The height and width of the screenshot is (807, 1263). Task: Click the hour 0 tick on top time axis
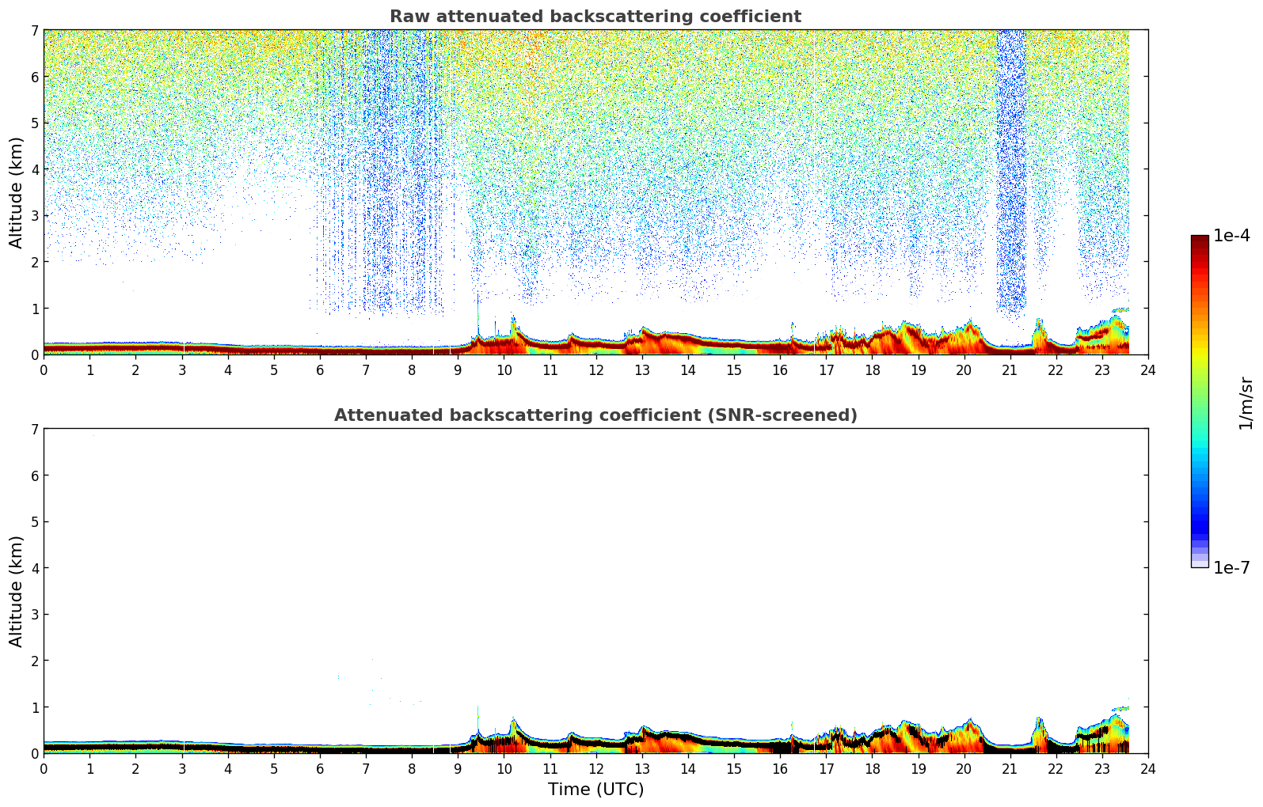(x=44, y=369)
